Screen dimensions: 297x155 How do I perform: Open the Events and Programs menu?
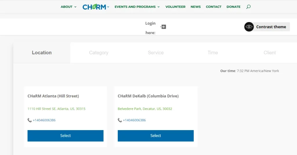click(135, 7)
